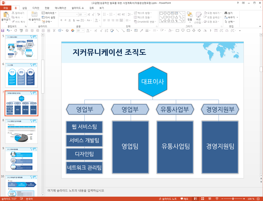Viewport: 263px width, 201px height.
Task: Open the Insert (삽입) tab
Action: click(x=25, y=8)
